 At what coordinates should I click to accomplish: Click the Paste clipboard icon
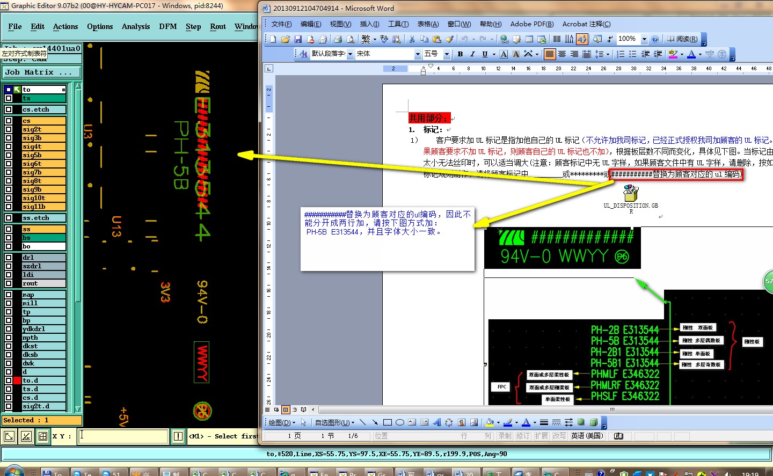(x=436, y=39)
